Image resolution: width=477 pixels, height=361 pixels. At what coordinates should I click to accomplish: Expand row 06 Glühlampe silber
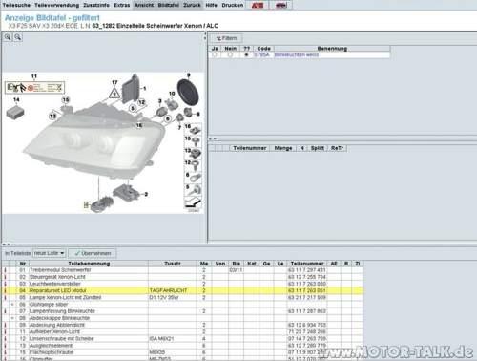[x=12, y=305]
